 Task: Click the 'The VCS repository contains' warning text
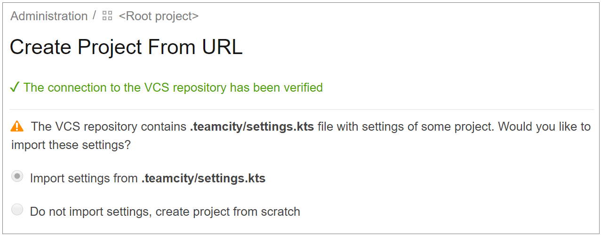(109, 126)
